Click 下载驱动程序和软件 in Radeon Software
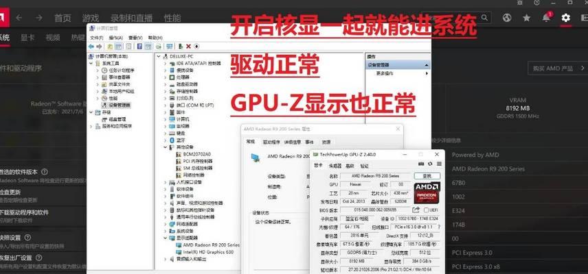Viewport: 588px width, 274px height. pyautogui.click(x=24, y=212)
